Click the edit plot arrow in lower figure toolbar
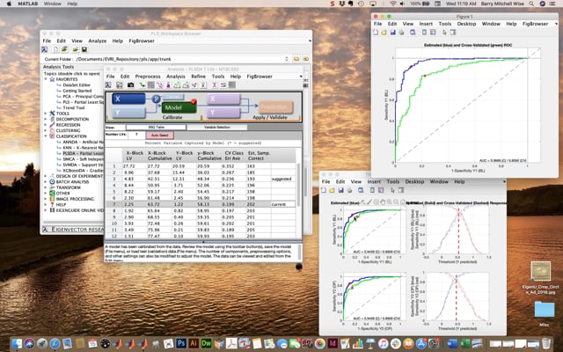Image resolution: width=563 pixels, height=352 pixels. tap(392, 190)
